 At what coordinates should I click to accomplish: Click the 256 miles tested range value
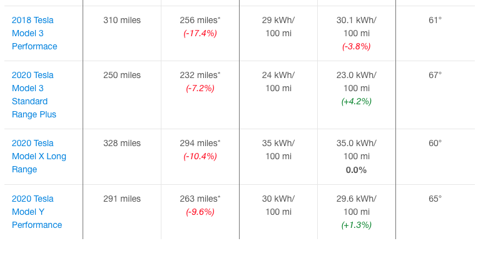point(200,20)
